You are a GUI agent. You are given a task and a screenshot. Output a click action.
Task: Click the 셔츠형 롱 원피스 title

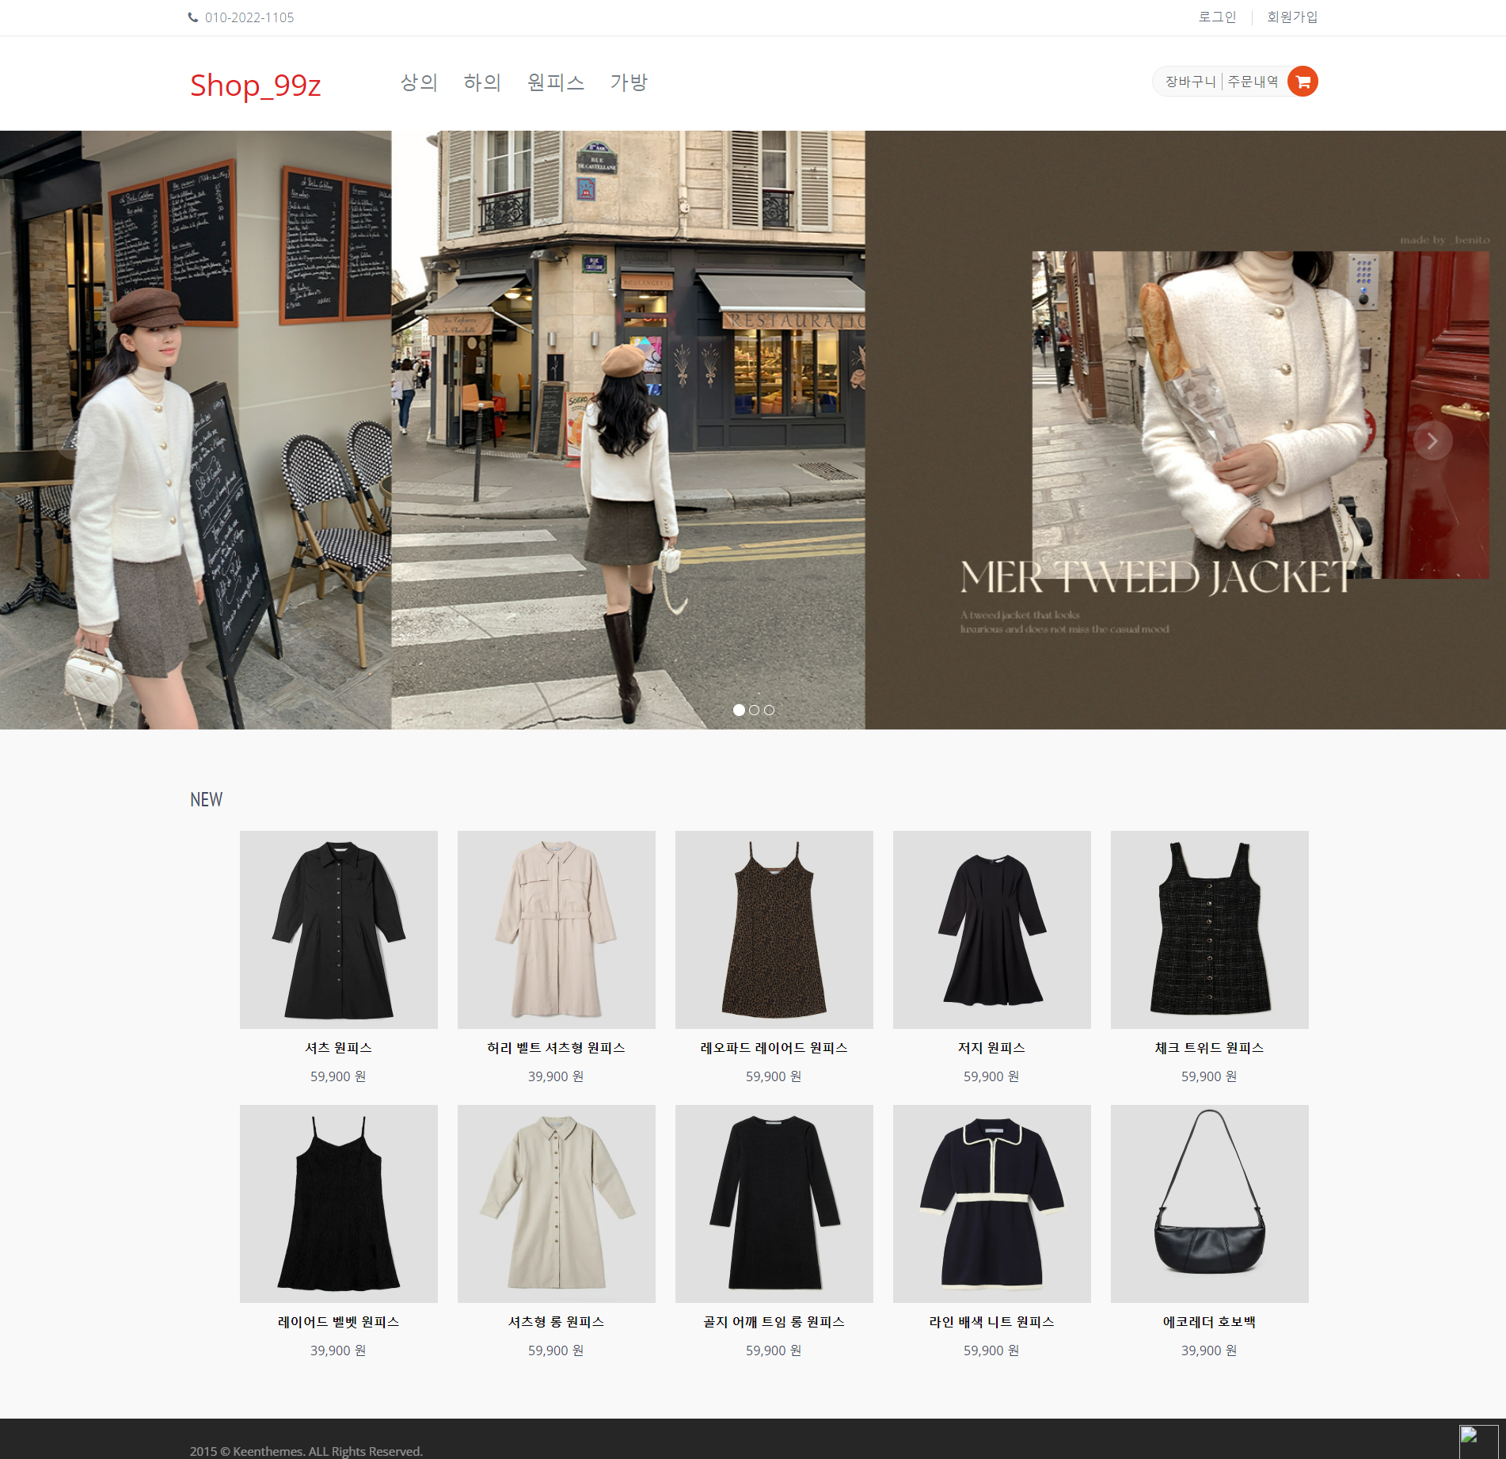point(557,1322)
